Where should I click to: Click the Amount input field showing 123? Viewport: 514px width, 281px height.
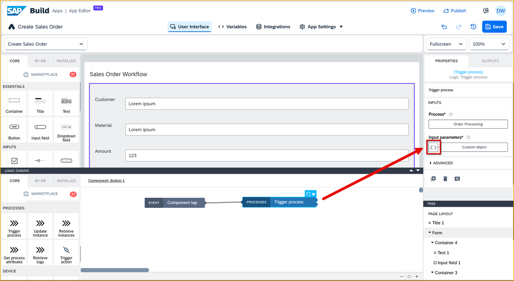point(267,155)
